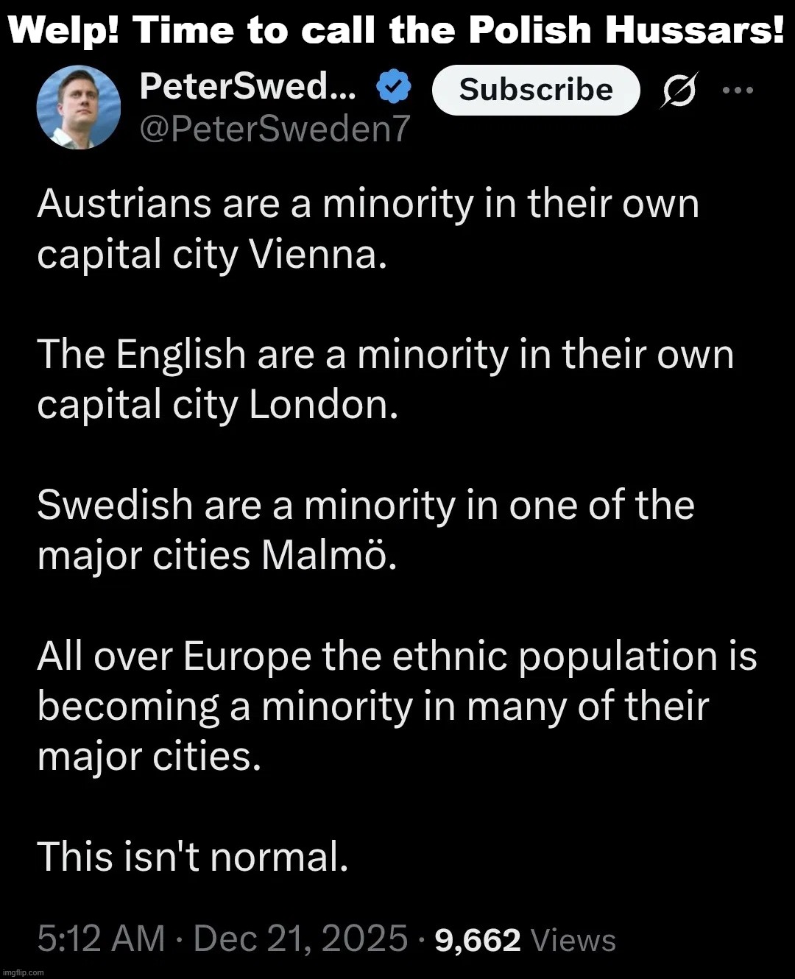
Task: Click the Polish Hussars meme caption
Action: [x=397, y=31]
